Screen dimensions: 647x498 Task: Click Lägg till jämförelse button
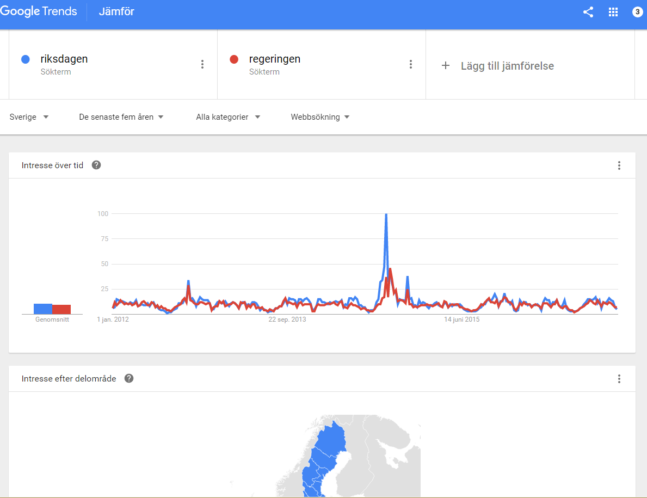pos(507,66)
